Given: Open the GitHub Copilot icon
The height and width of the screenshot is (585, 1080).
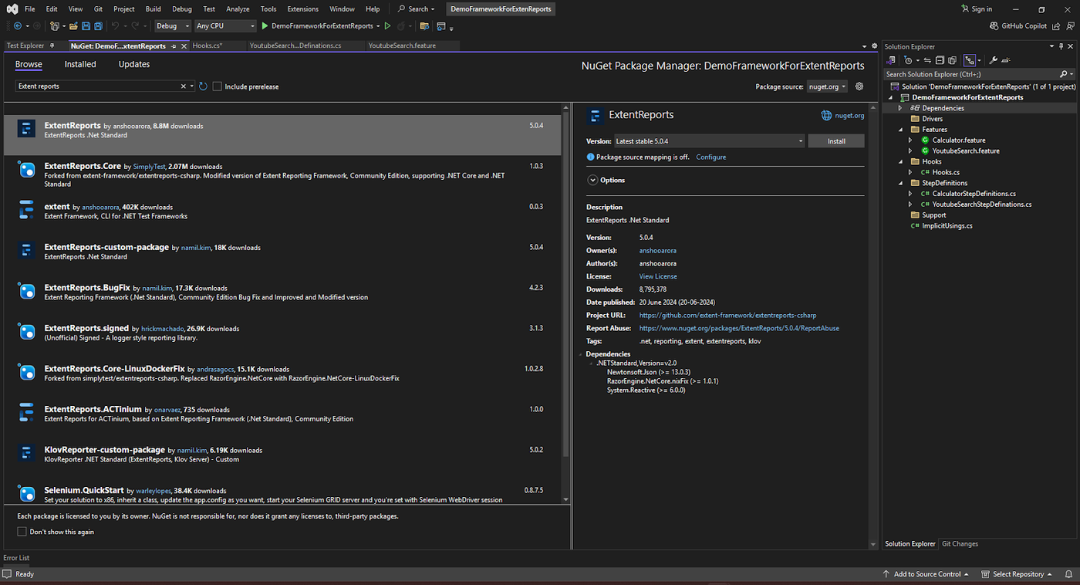Looking at the screenshot, I should (994, 26).
